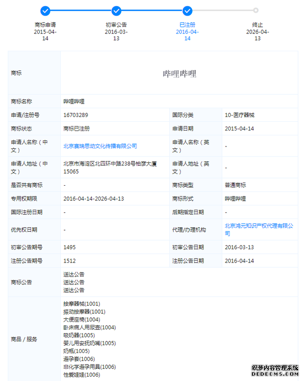
Task: Click the 初审公告 step label
Action: pos(116,25)
